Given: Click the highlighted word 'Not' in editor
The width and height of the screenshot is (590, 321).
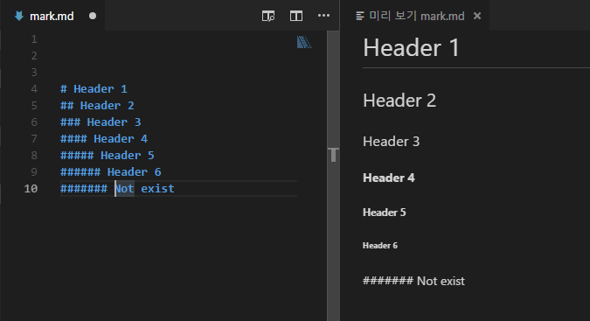Looking at the screenshot, I should click(124, 188).
